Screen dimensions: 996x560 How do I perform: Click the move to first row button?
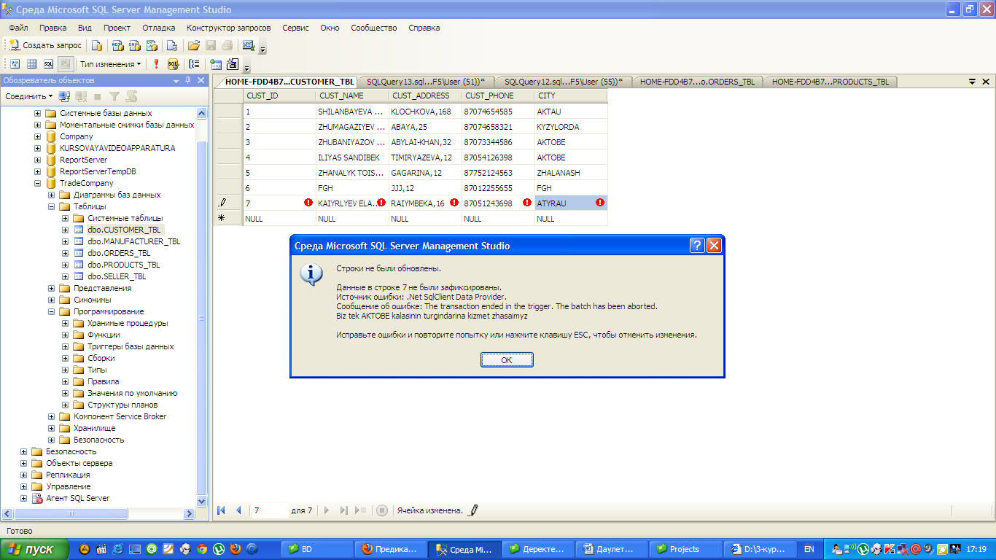pyautogui.click(x=221, y=510)
